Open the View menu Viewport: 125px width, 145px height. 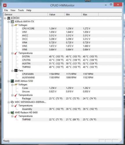click(13, 10)
